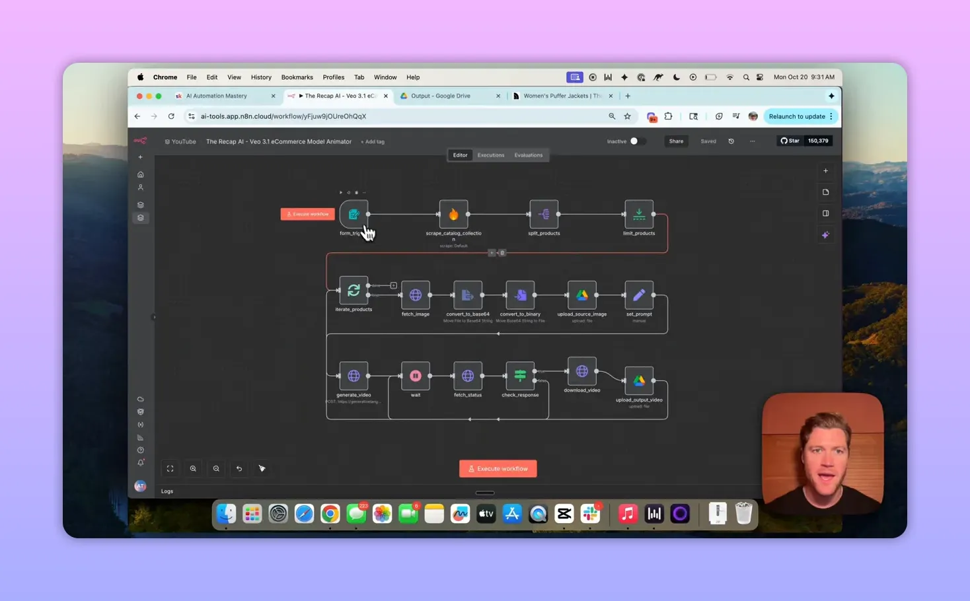Screen dimensions: 970x601
Task: Switch to the Executions tab
Action: [490, 155]
